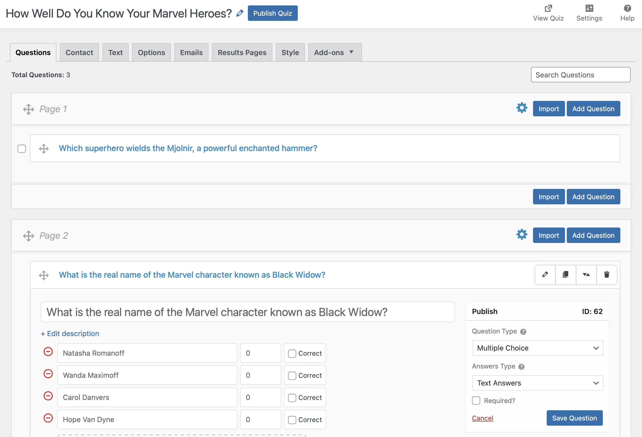The height and width of the screenshot is (437, 642).
Task: Click the settings gear icon on Page 1
Action: (x=521, y=108)
